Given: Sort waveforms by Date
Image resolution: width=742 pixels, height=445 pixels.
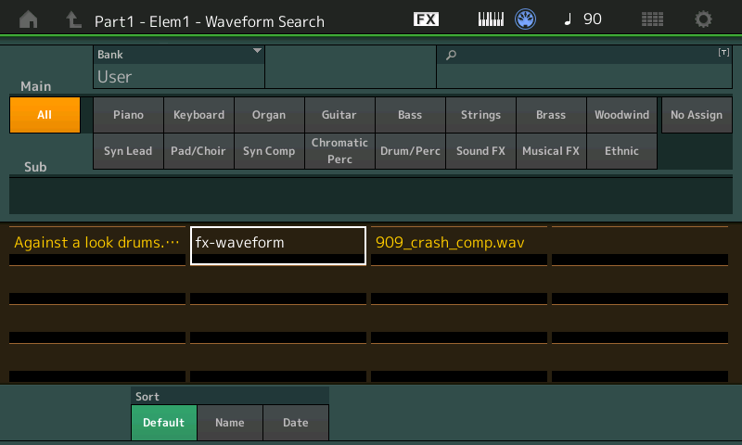Looking at the screenshot, I should tap(296, 423).
